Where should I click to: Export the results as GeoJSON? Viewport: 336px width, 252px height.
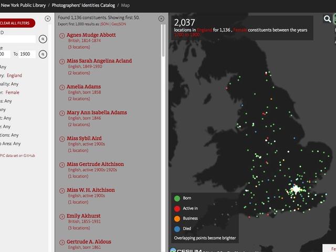pos(119,24)
